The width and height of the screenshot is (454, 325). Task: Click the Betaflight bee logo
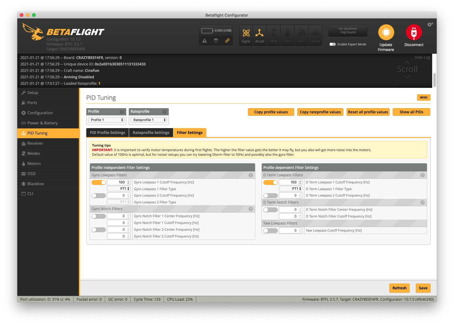[x=33, y=32]
